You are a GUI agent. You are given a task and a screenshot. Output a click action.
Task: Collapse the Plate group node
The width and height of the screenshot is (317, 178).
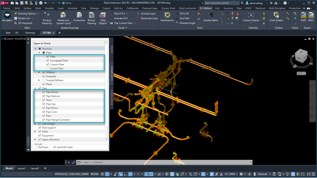pos(39,53)
